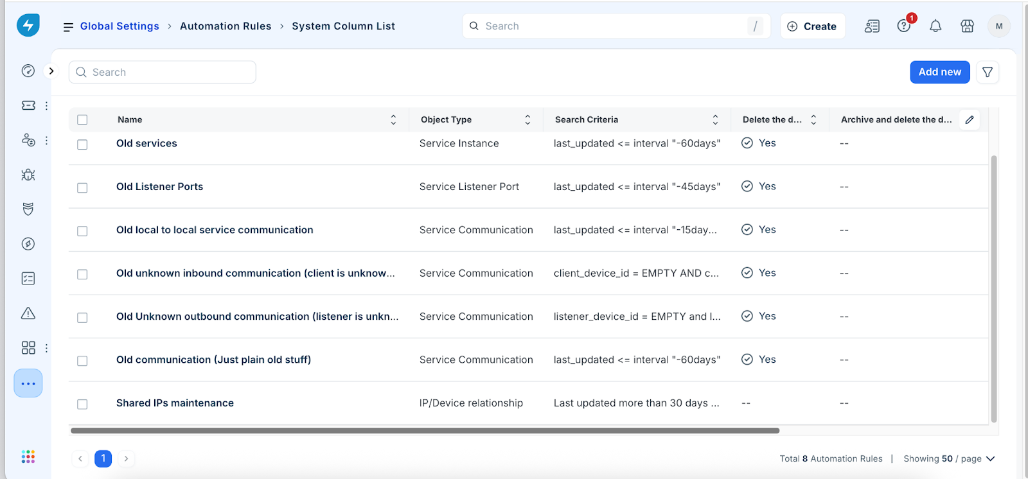This screenshot has width=1028, height=479.
Task: Open the Old services rule link
Action: [146, 143]
